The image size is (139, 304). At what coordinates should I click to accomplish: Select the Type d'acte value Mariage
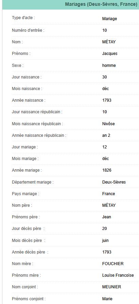coord(109,19)
